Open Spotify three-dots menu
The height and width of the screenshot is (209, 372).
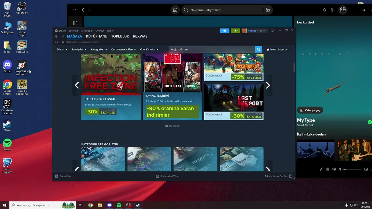click(x=74, y=10)
